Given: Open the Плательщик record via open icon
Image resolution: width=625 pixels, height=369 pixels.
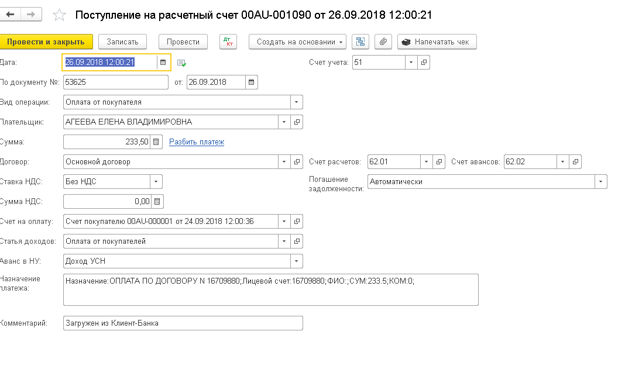Looking at the screenshot, I should pos(297,122).
